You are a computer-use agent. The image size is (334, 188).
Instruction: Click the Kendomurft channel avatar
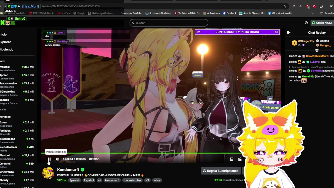coord(48,173)
